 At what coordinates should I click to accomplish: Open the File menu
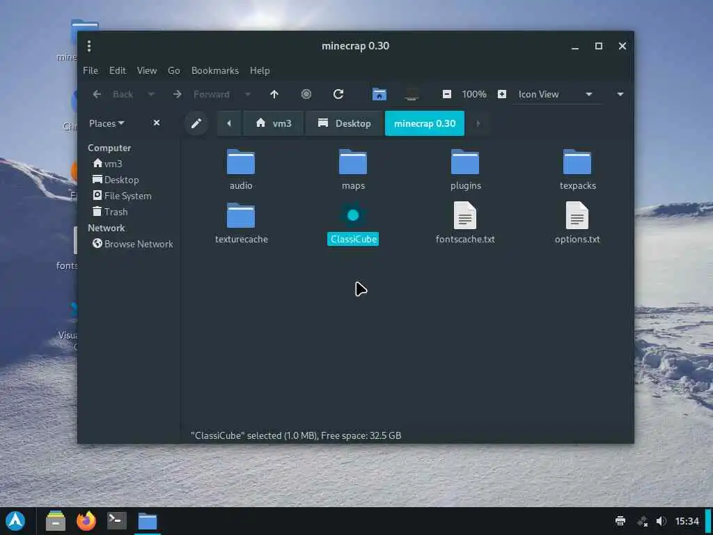pos(91,70)
